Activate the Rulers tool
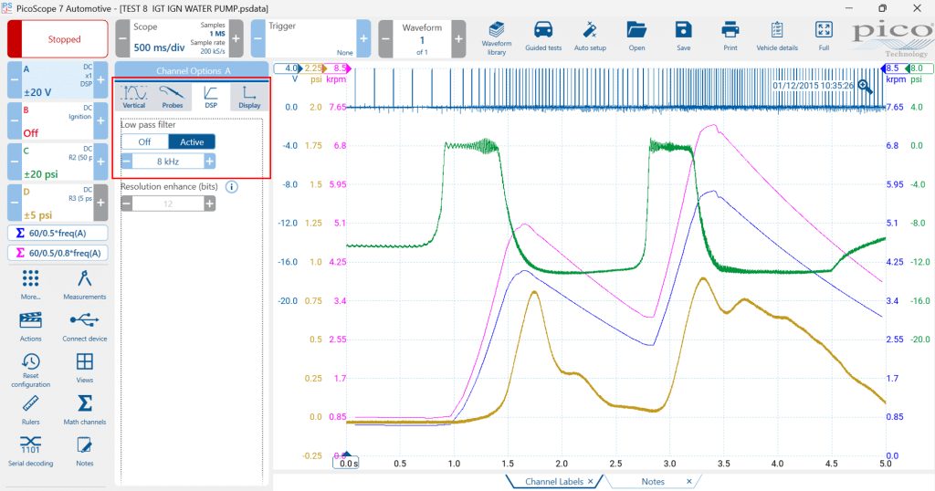Screen dimensions: 935x491 30,410
